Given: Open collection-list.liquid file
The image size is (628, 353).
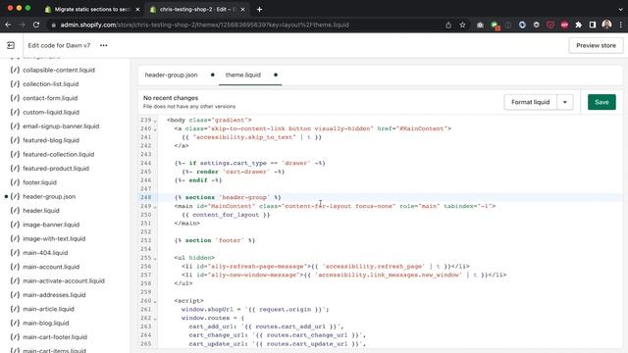Looking at the screenshot, I should point(50,84).
